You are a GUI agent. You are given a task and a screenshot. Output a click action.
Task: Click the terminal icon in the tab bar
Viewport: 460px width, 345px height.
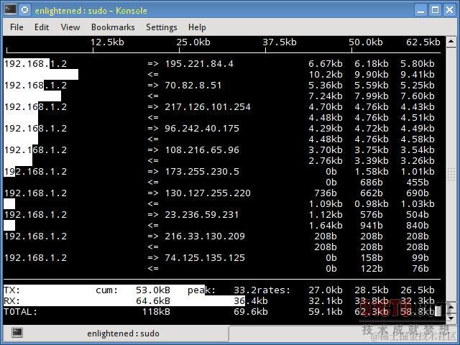[17, 332]
